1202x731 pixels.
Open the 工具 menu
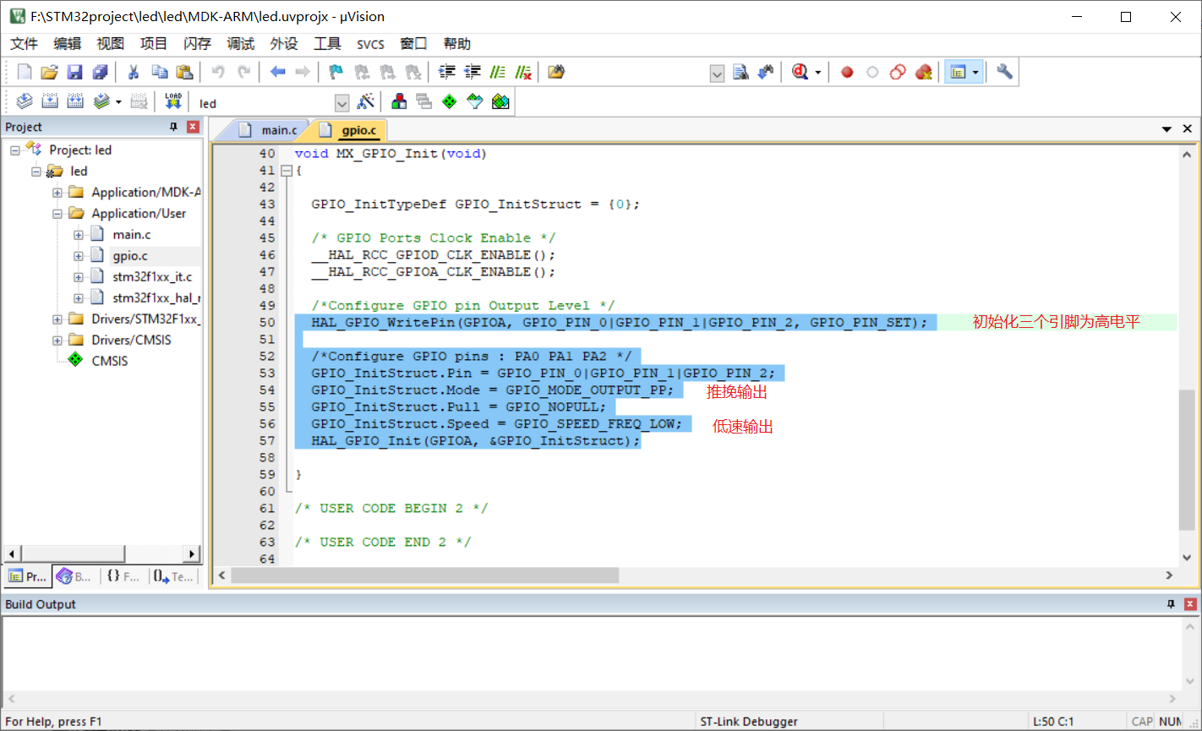(327, 44)
